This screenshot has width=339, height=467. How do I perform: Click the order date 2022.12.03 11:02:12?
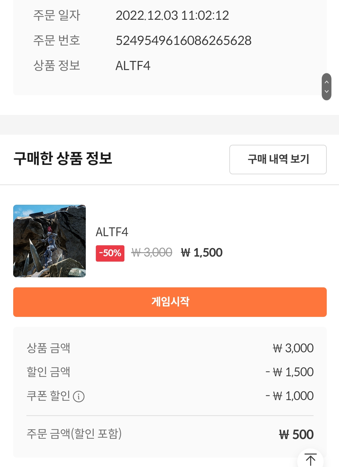point(172,15)
